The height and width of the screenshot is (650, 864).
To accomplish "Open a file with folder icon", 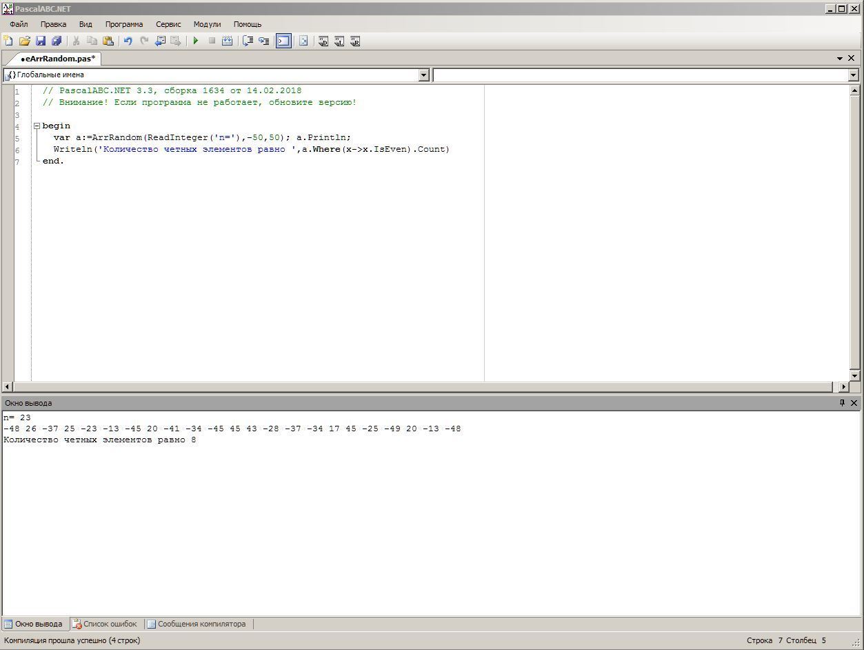I will click(x=24, y=41).
